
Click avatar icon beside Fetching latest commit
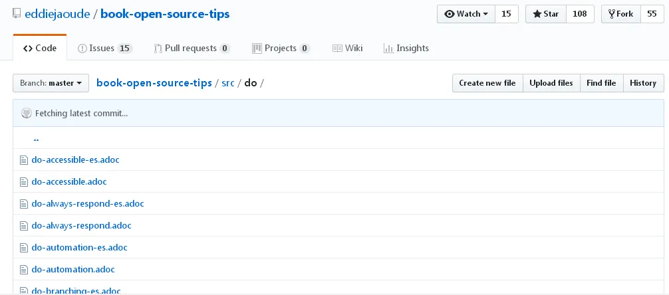(x=27, y=114)
